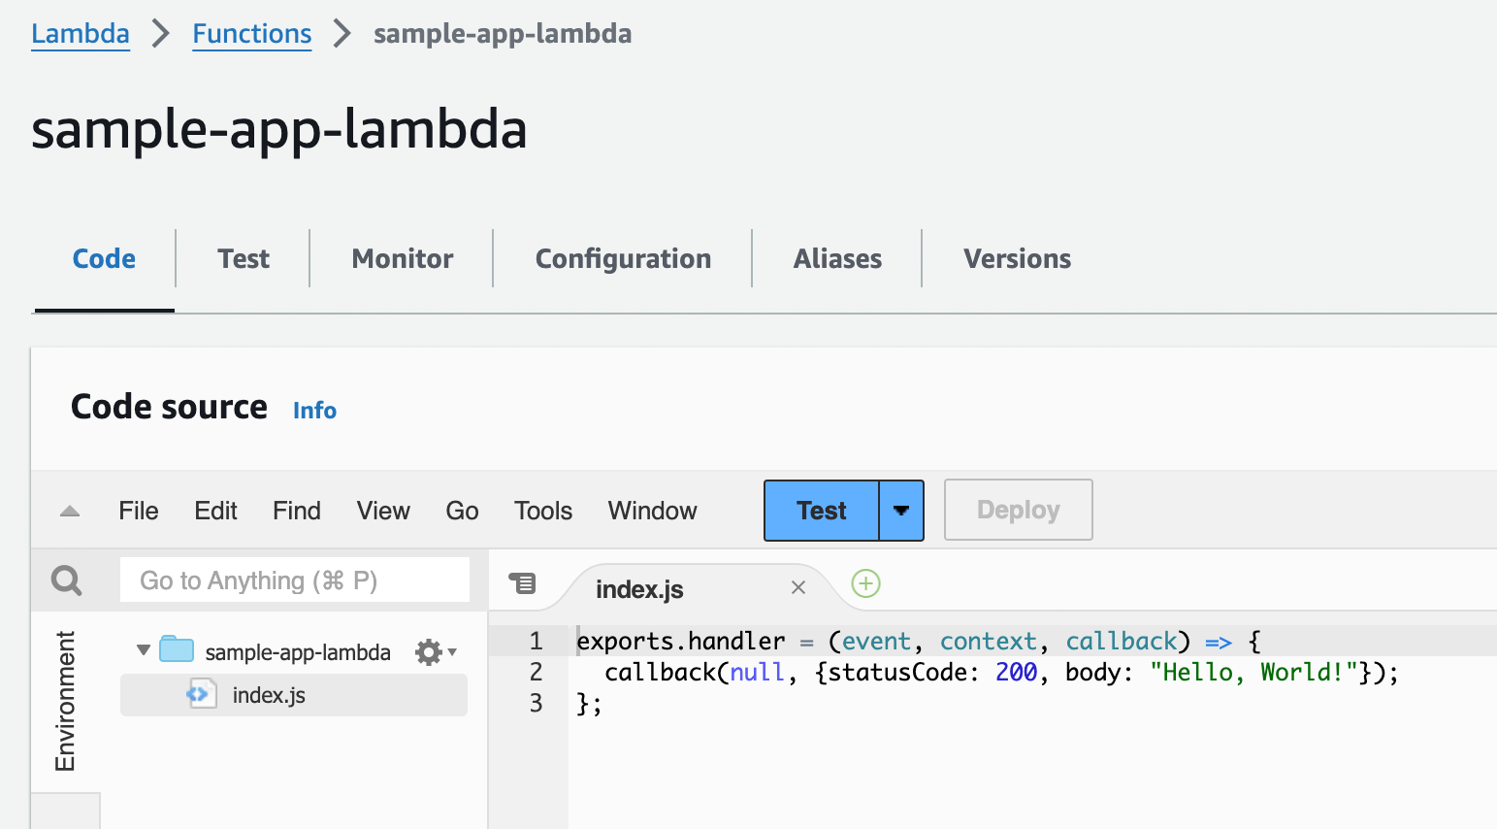Image resolution: width=1497 pixels, height=829 pixels.
Task: Switch to the Test tab
Action: tap(244, 259)
